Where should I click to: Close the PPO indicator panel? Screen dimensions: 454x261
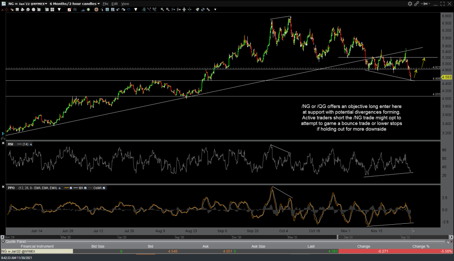[3, 188]
